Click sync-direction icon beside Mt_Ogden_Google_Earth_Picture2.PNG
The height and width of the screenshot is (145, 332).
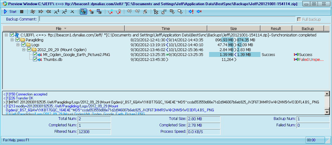pos(39,55)
